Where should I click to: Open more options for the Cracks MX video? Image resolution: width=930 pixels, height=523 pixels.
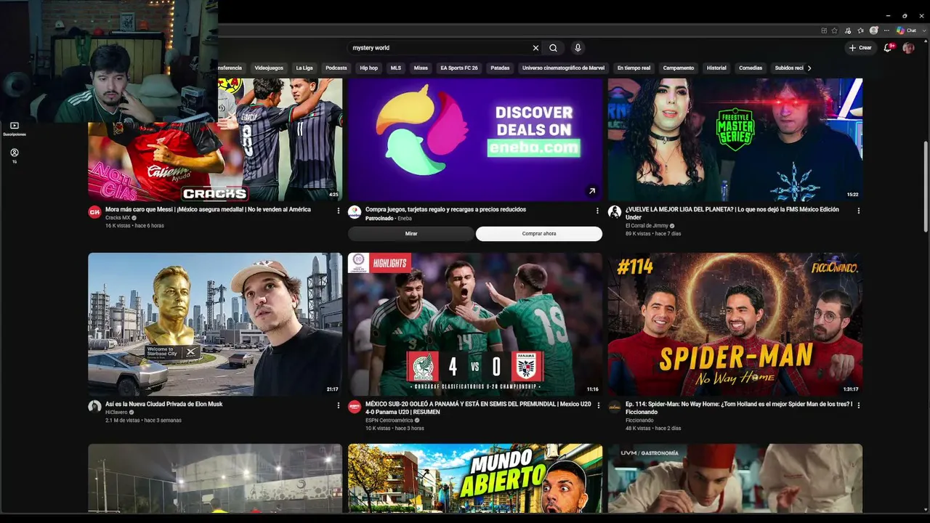(338, 211)
